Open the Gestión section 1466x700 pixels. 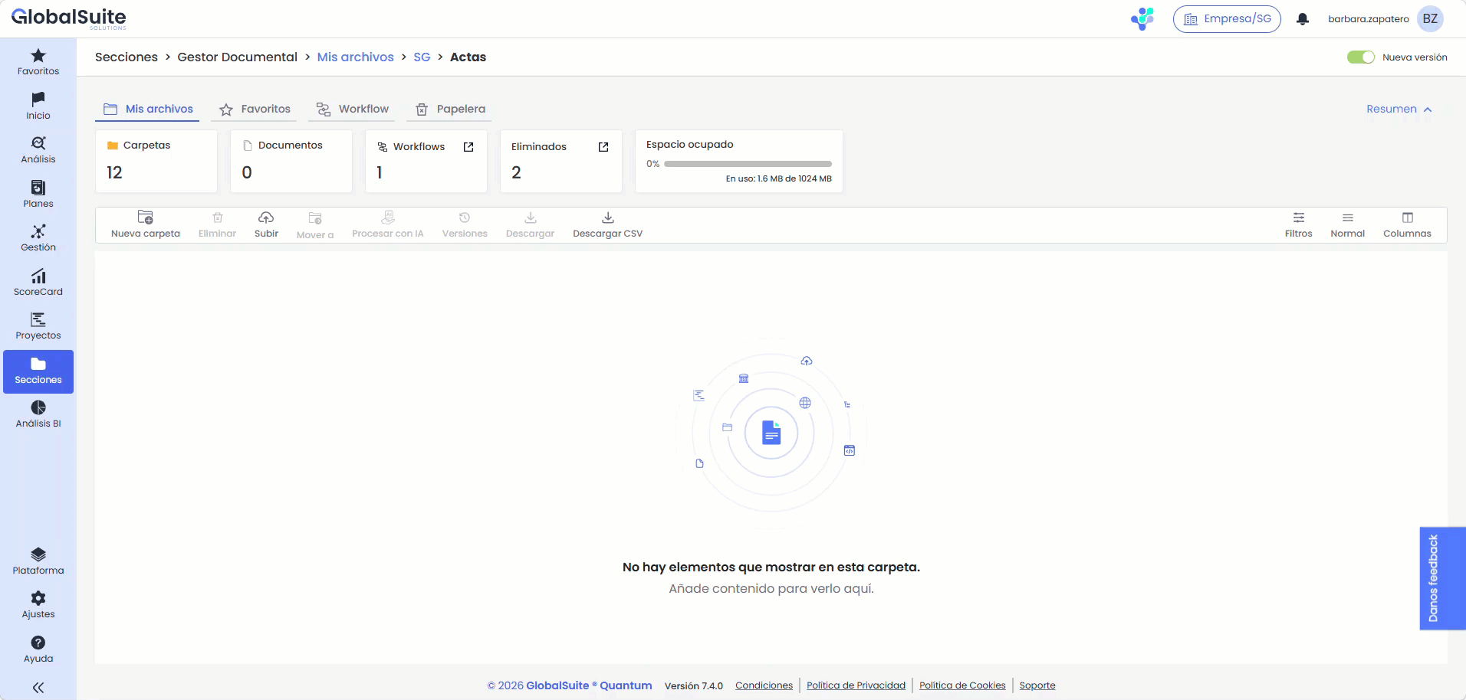(38, 237)
